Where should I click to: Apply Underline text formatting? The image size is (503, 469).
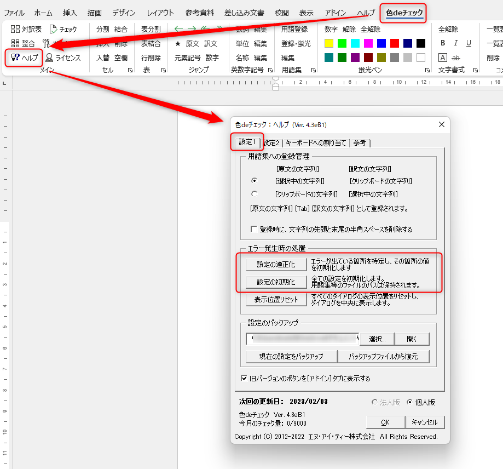pyautogui.click(x=469, y=43)
